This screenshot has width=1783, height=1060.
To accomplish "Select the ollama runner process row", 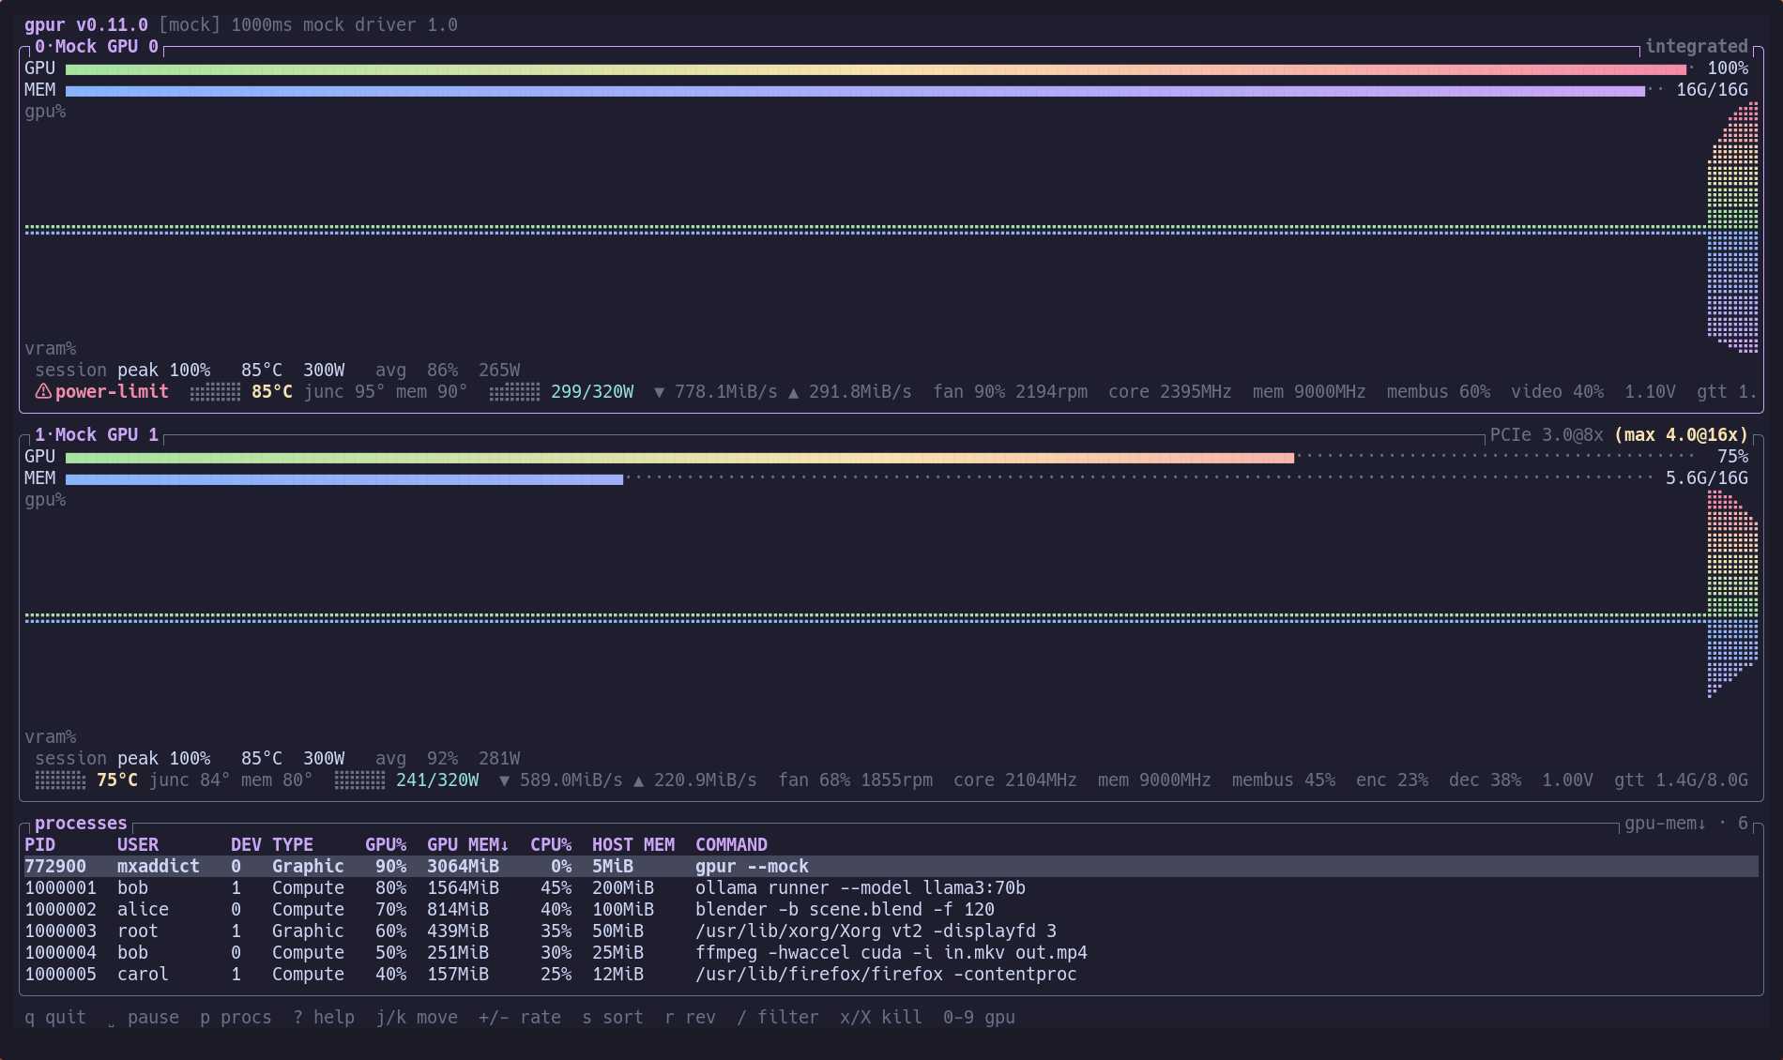I will pos(891,887).
